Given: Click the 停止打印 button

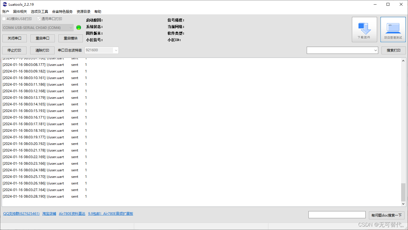Looking at the screenshot, I should pos(14,50).
